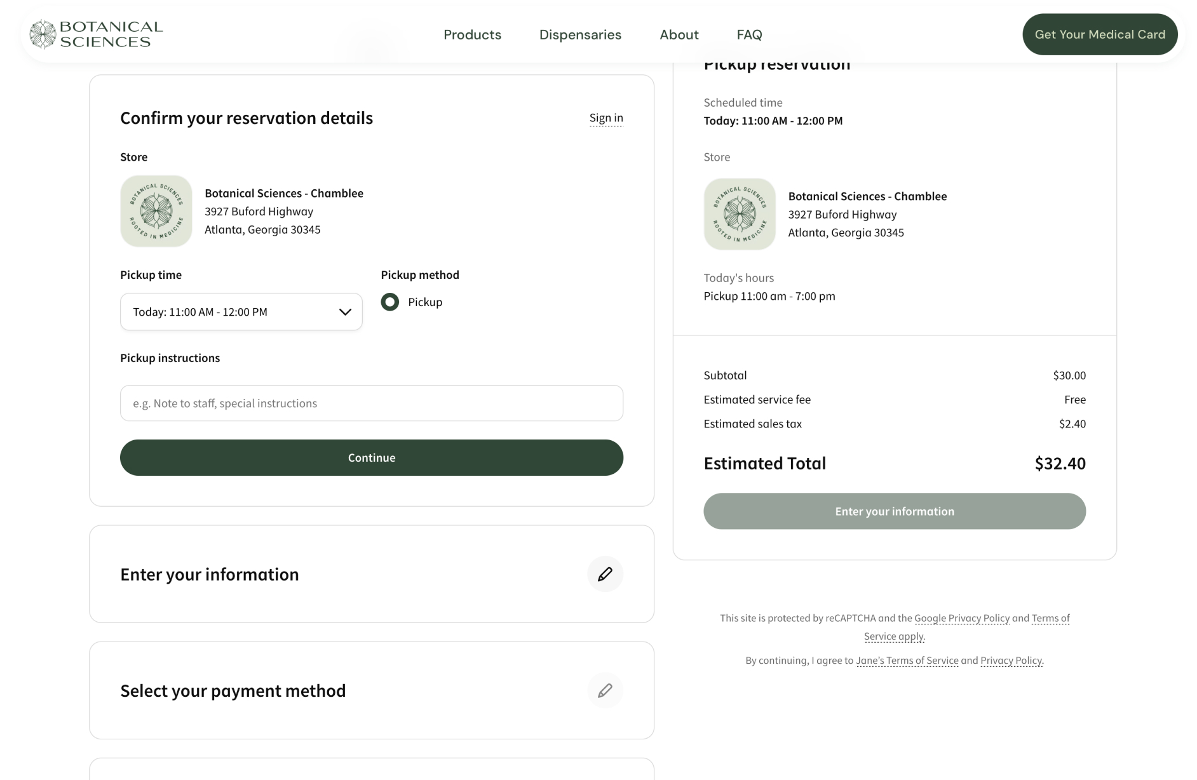1197x780 pixels.
Task: Click Get Your Medical Card button
Action: [1099, 34]
